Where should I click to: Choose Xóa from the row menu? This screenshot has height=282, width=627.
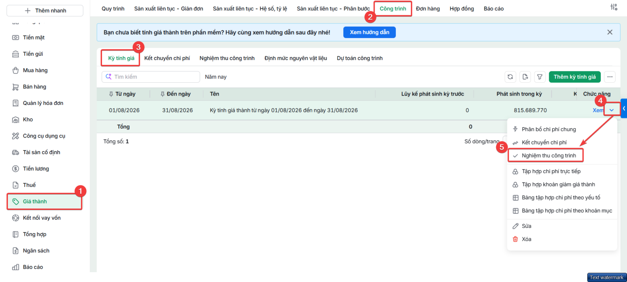pos(562,239)
